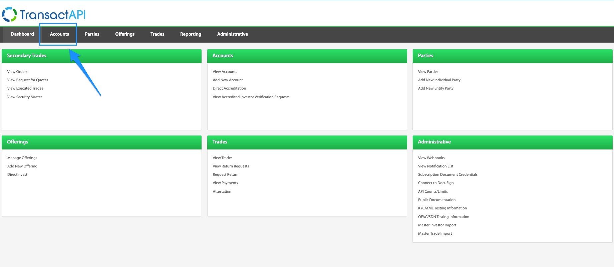The image size is (614, 267).
Task: Select Add New Individual Party
Action: tap(439, 80)
